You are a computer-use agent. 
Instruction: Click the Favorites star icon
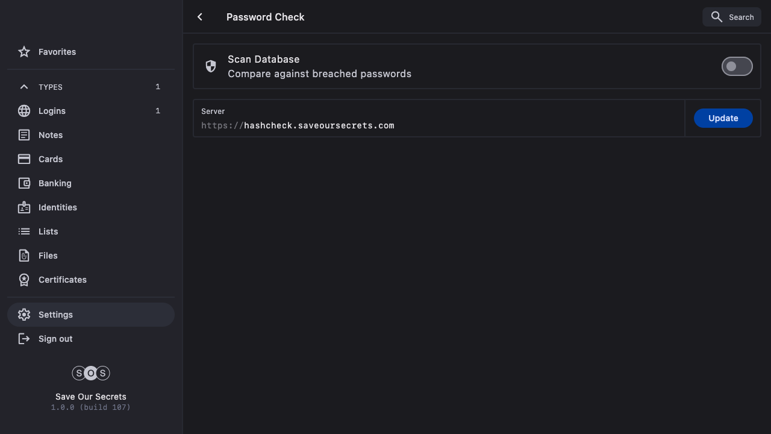[x=24, y=52]
